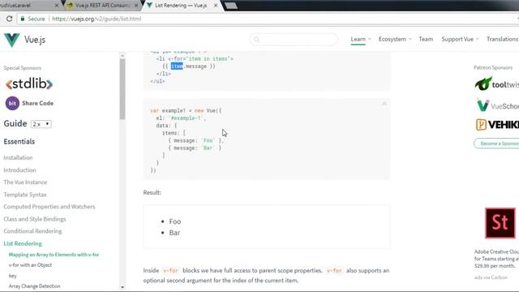
Task: Open the Translations menu
Action: point(503,39)
